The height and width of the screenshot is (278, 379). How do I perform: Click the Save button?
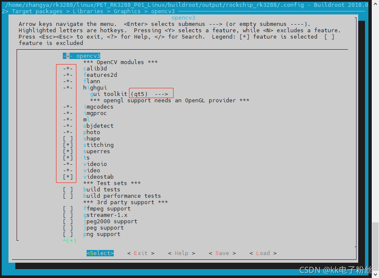tap(222, 253)
